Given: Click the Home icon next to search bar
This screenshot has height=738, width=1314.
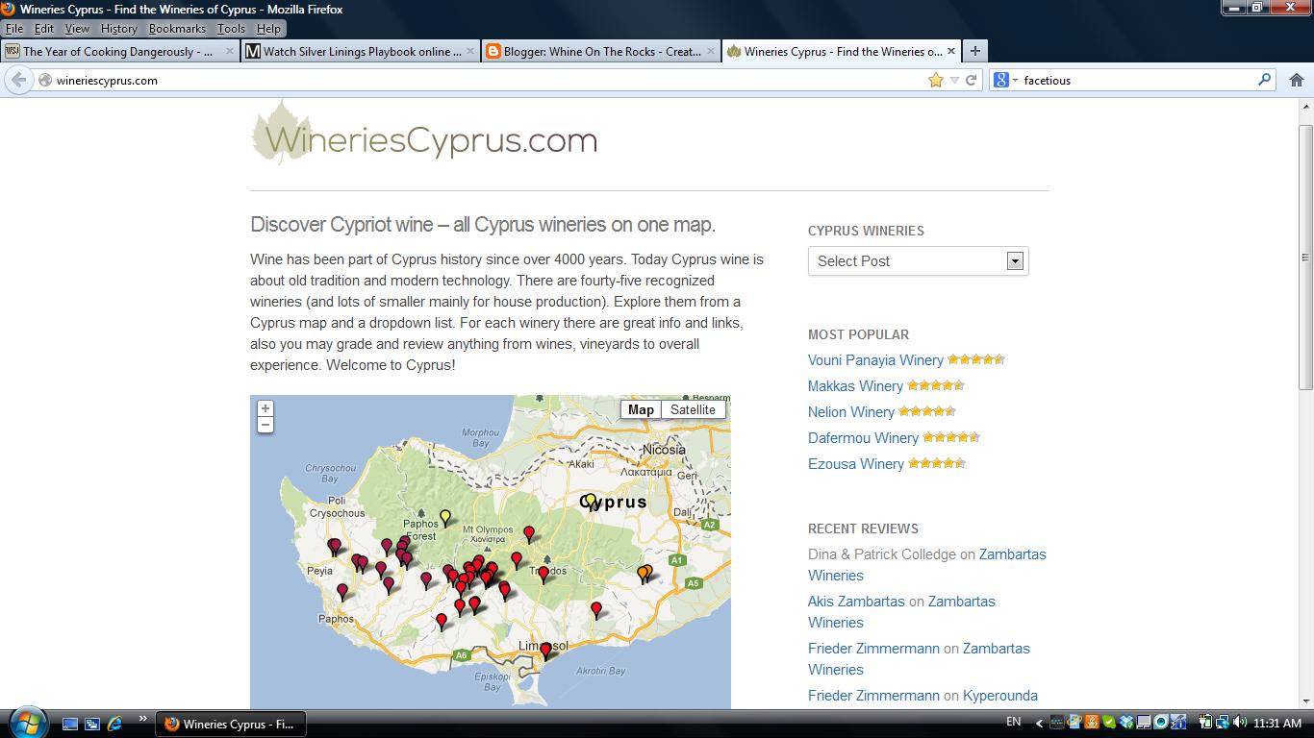Looking at the screenshot, I should coord(1294,80).
